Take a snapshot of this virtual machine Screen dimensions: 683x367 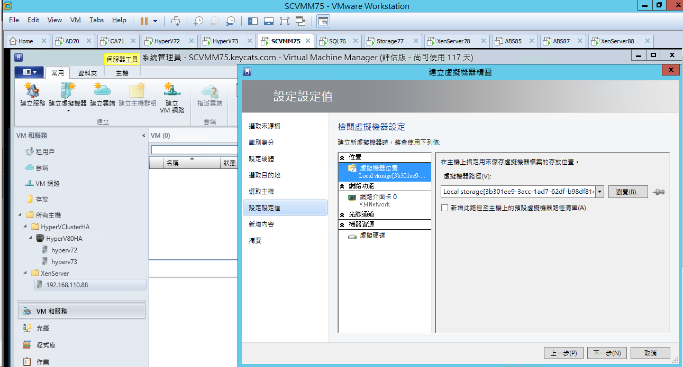point(198,21)
